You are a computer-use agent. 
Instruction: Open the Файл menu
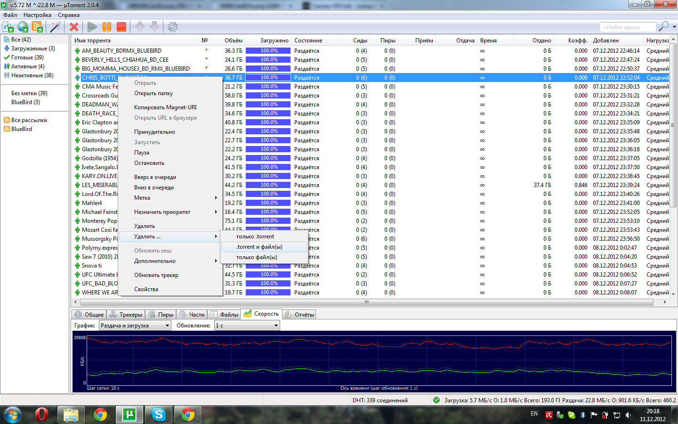pos(10,15)
